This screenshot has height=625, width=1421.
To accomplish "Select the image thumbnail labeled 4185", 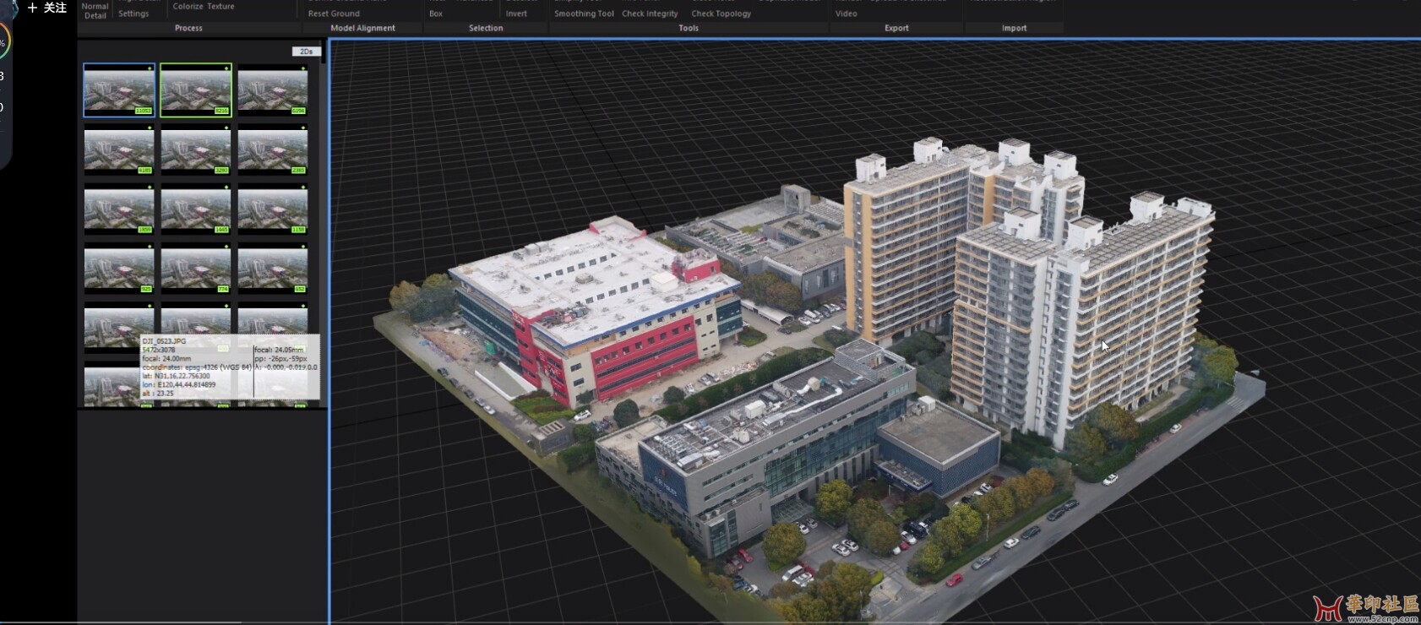I will [119, 150].
